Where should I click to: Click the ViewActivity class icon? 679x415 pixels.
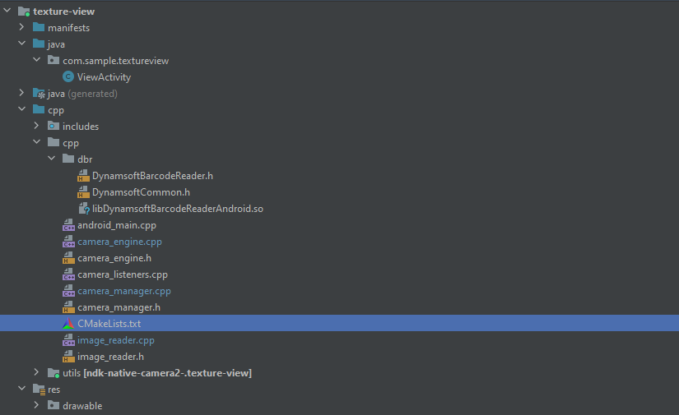pos(68,77)
